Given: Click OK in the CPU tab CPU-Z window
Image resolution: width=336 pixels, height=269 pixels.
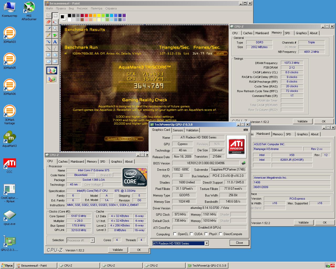Looking at the screenshot, I should click(139, 250).
